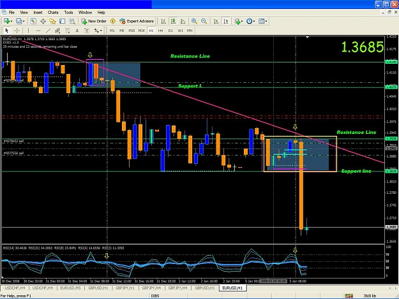The image size is (399, 299).
Task: Switch to H4 timeframe
Action: pos(161,31)
